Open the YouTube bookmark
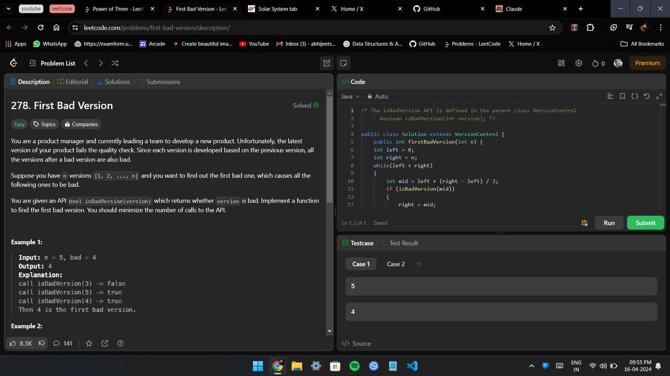Image resolution: width=670 pixels, height=376 pixels. [x=254, y=44]
